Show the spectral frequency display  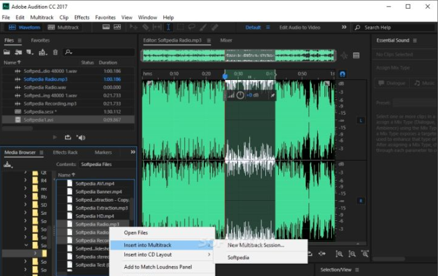pos(106,27)
